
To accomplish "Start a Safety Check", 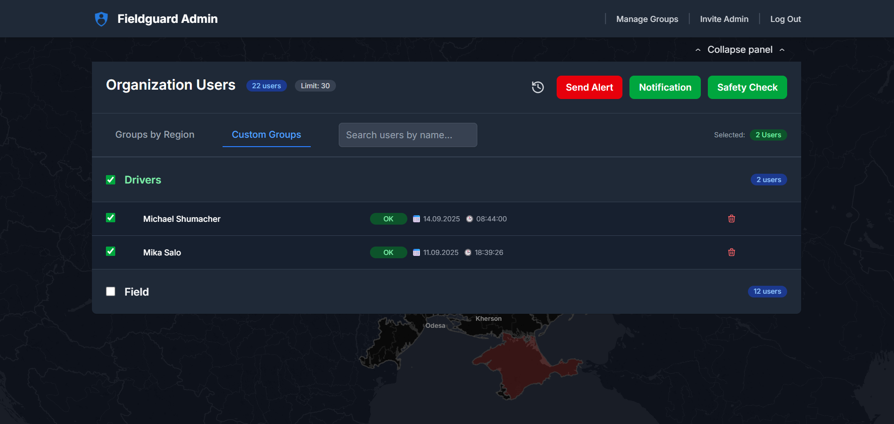I will (x=747, y=87).
